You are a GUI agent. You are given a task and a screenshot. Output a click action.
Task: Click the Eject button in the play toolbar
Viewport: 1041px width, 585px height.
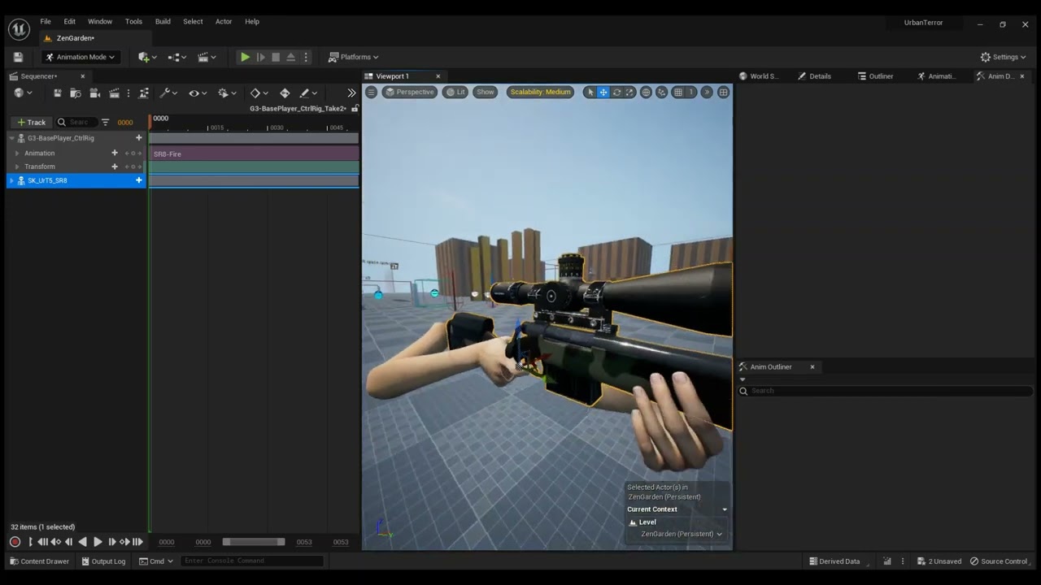click(x=290, y=57)
